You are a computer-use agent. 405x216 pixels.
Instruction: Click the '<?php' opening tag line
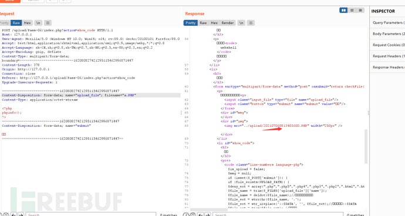7,108
